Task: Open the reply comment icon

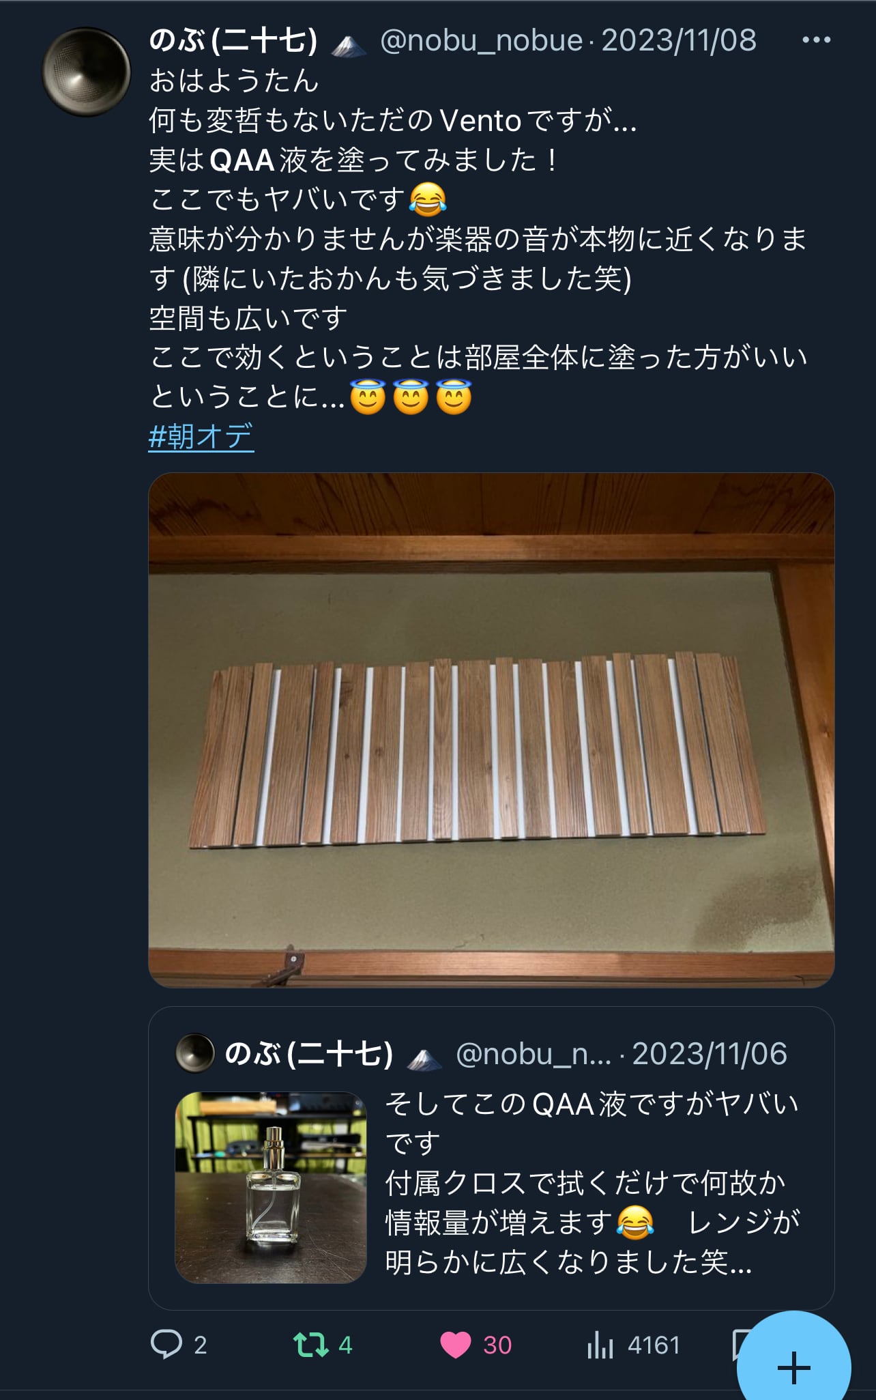Action: click(166, 1344)
